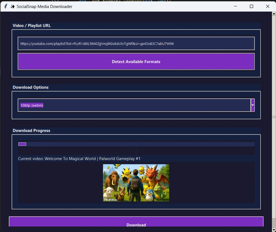Open the 1080p (webm) format combo box
This screenshot has width=276, height=232.
[x=134, y=105]
